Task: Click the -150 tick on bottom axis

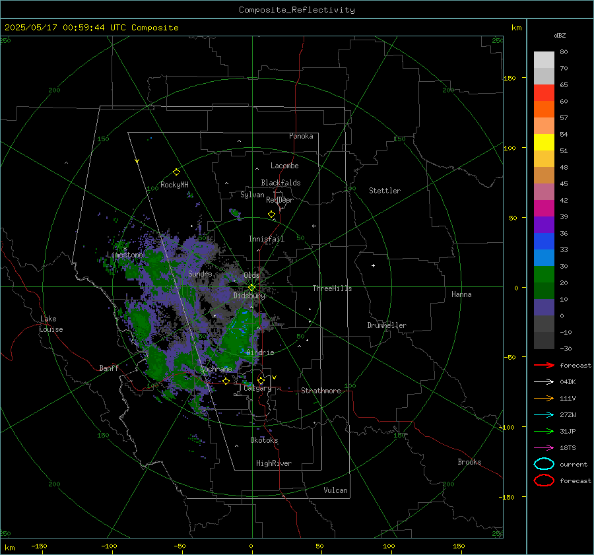Action: click(39, 546)
